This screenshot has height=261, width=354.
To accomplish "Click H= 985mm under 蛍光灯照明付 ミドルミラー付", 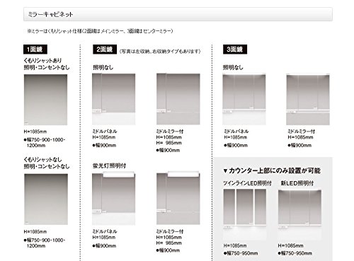I will [x=169, y=243].
